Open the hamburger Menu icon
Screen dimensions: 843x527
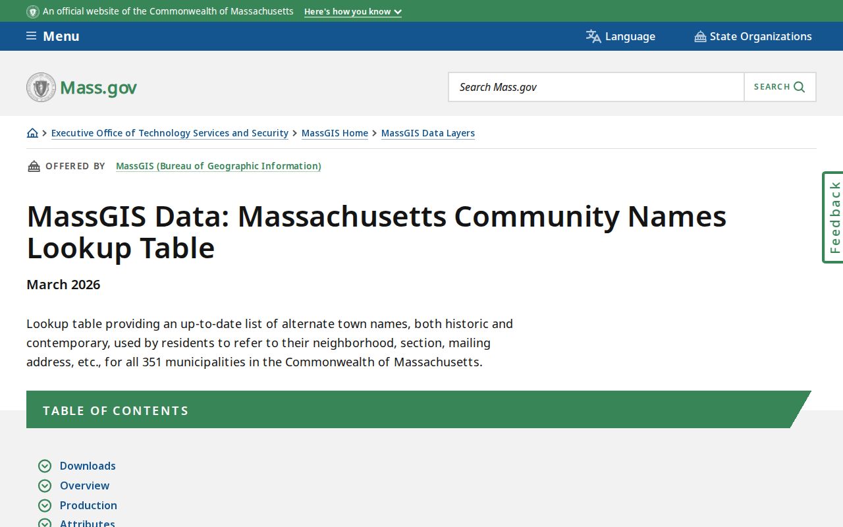click(31, 36)
